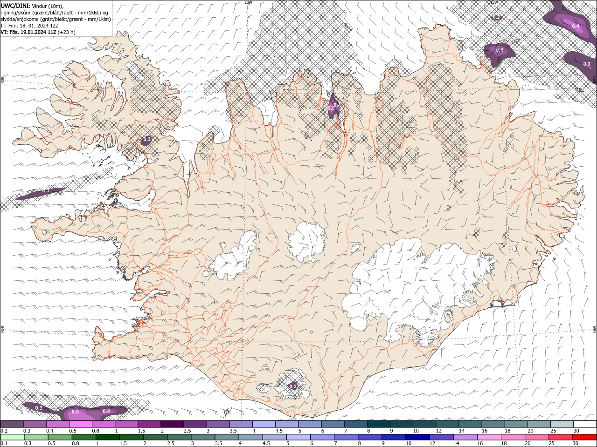Select the white swatch at 30, top scale
597x447 pixels.
585,424
